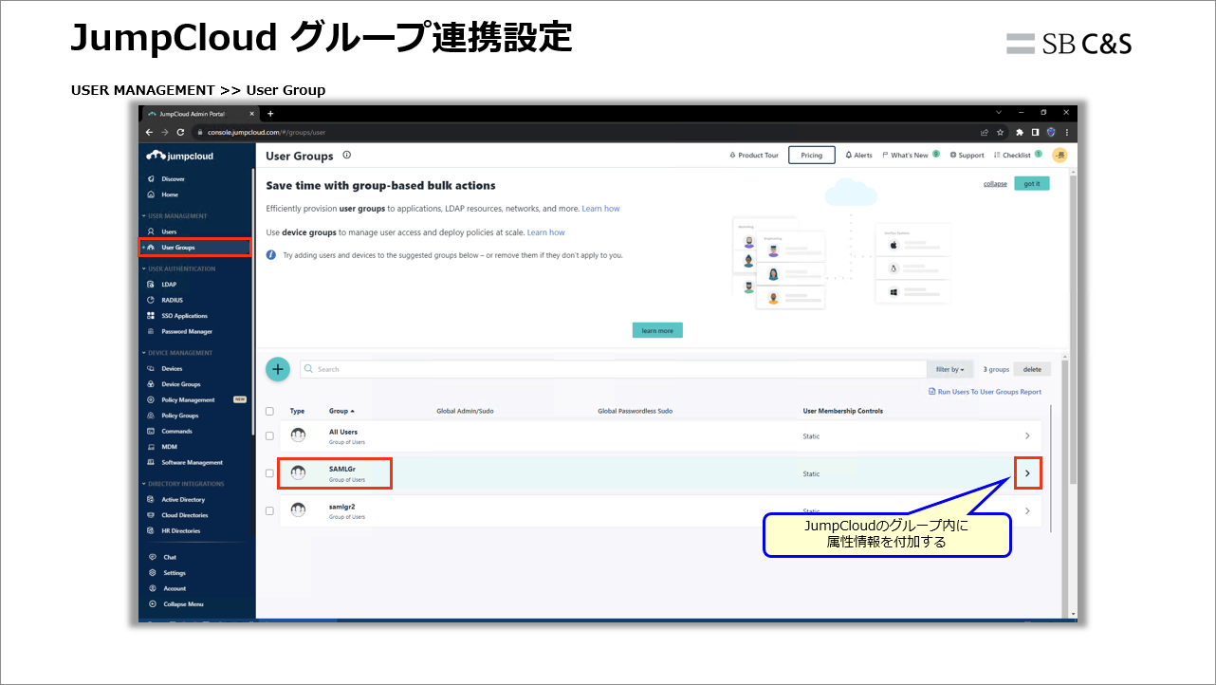Open user avatar menu in header
The width and height of the screenshot is (1216, 685).
1060,155
